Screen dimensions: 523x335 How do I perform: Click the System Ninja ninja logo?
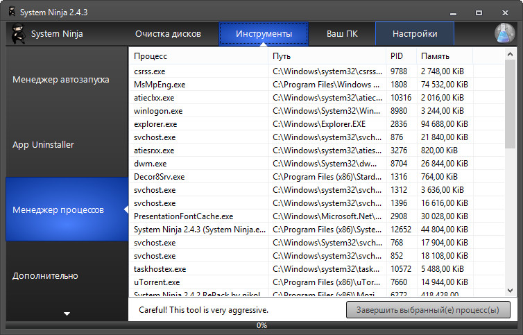pos(19,34)
